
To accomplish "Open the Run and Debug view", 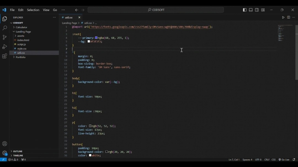I will pyautogui.click(x=5, y=46).
